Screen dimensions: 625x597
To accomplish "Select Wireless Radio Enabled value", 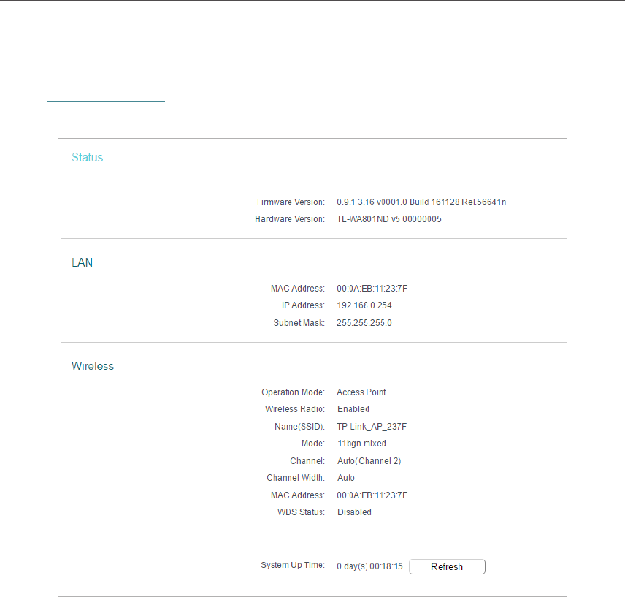I will click(x=353, y=409).
